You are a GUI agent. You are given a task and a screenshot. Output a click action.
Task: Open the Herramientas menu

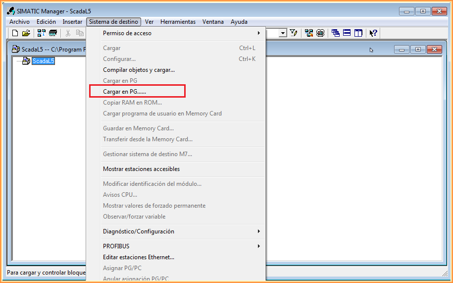(178, 22)
